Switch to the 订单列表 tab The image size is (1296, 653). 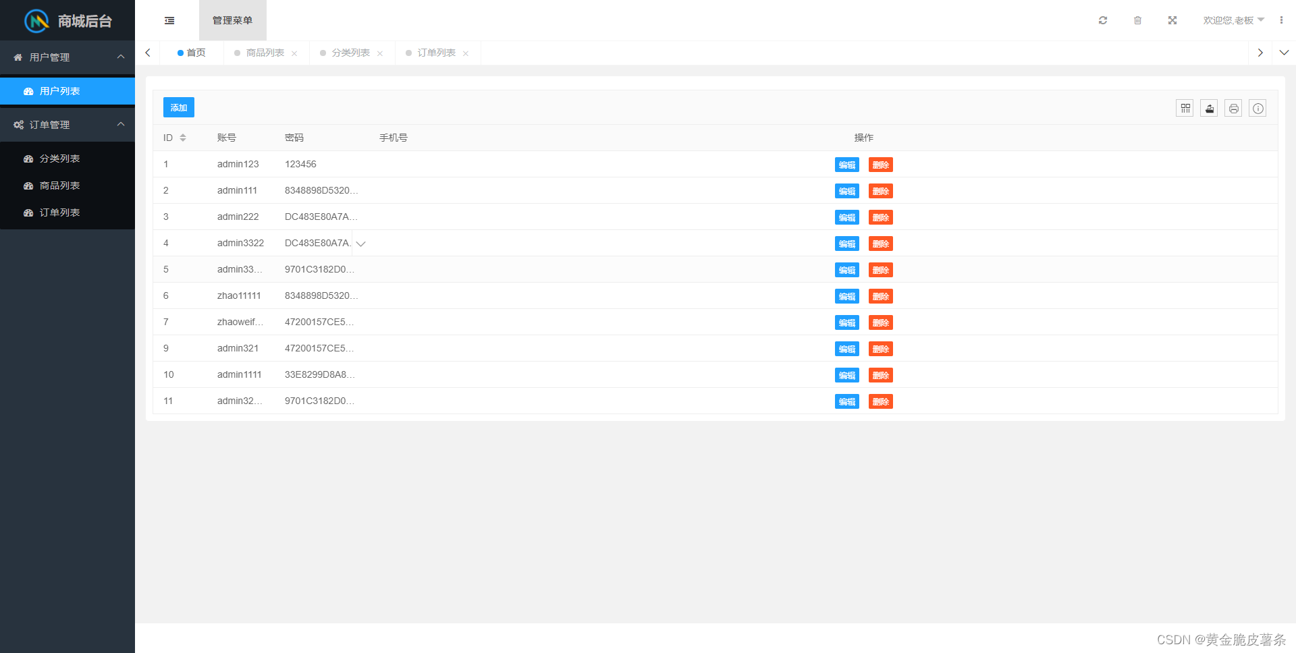point(437,53)
